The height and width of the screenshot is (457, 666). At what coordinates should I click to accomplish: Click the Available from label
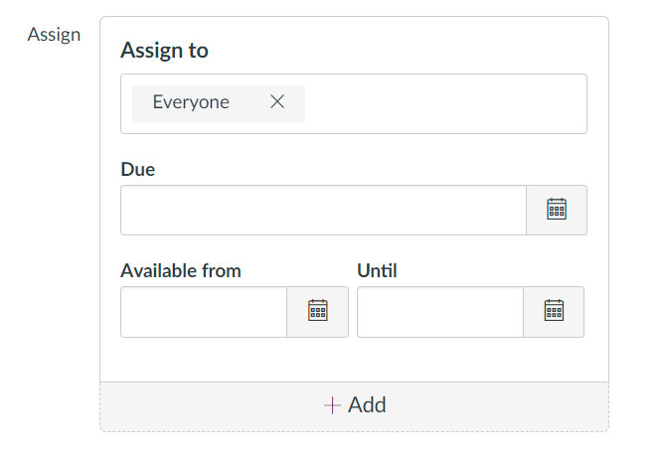181,270
